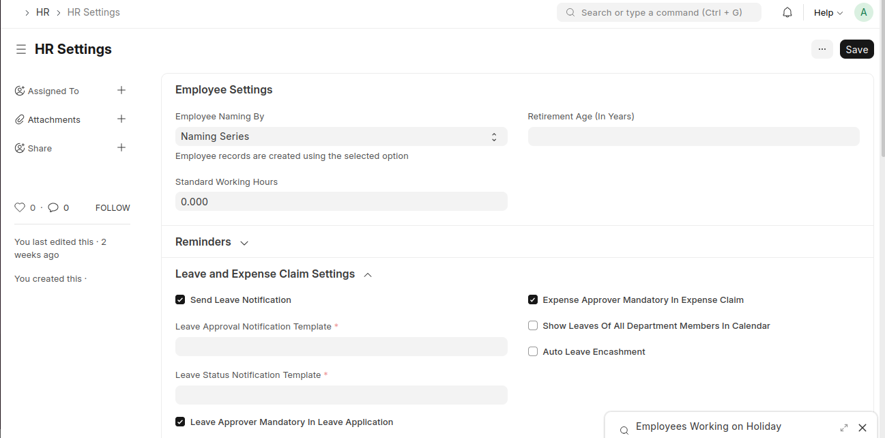Enable Auto Leave Encashment
The height and width of the screenshot is (438, 885).
coord(533,351)
